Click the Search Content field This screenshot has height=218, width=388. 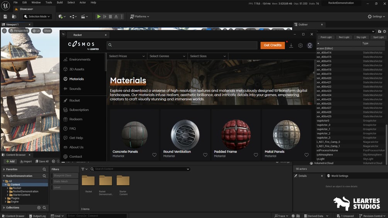(140, 169)
